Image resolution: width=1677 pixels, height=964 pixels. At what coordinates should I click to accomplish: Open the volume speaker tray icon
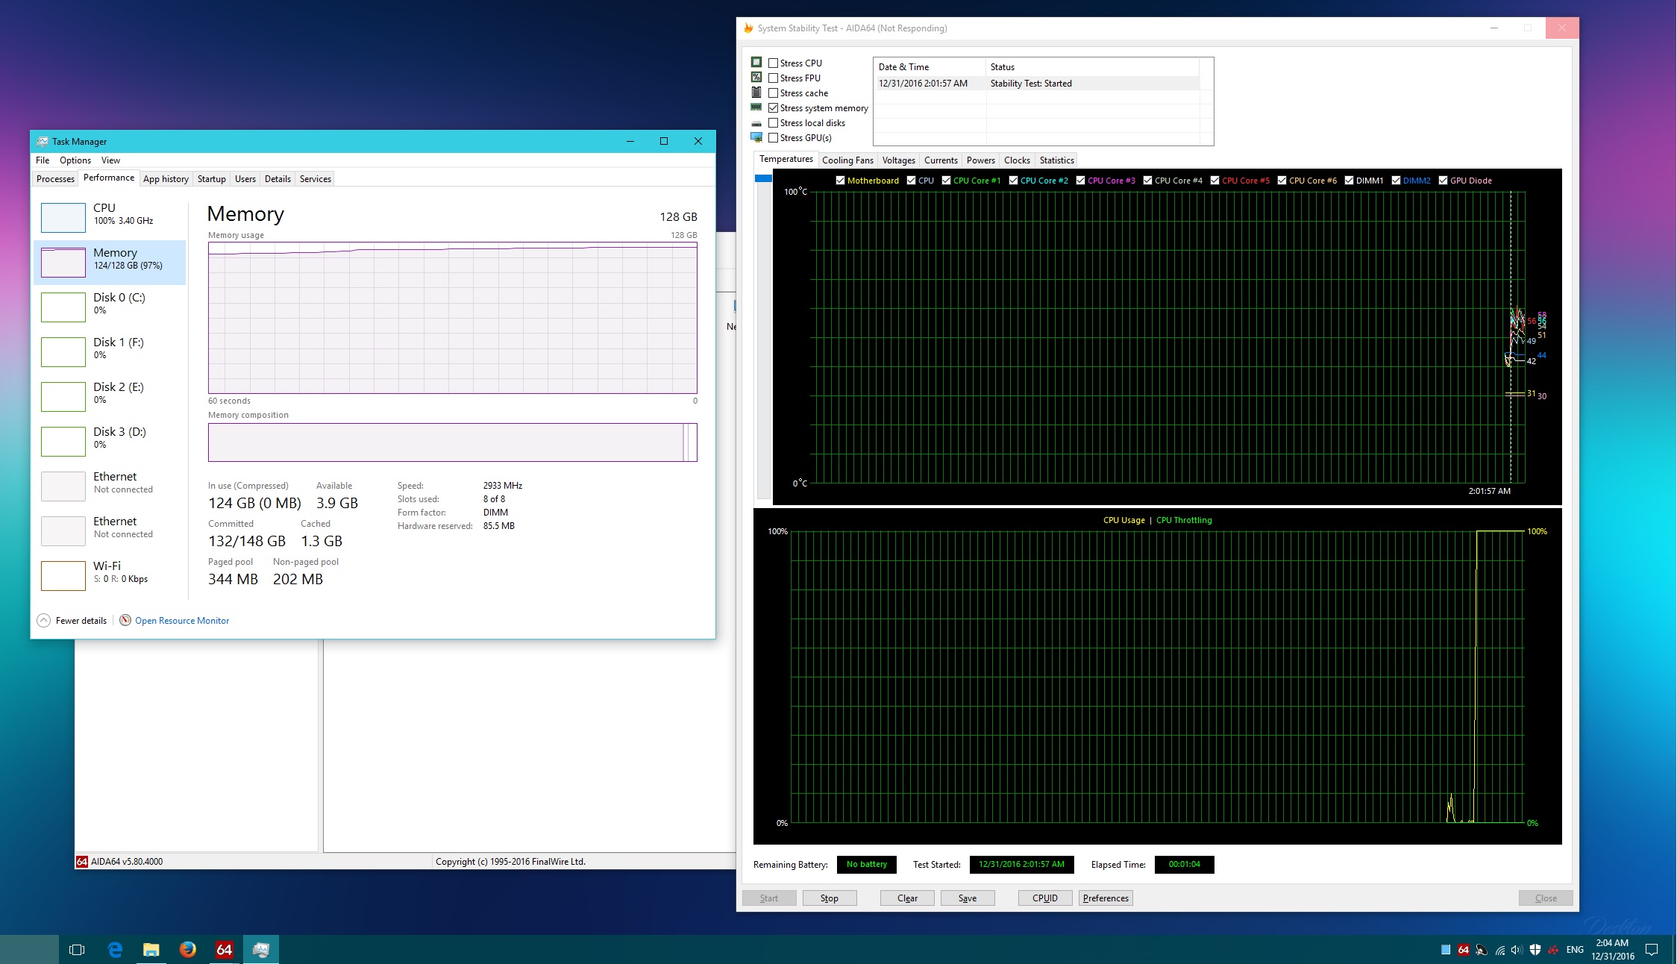coord(1517,950)
